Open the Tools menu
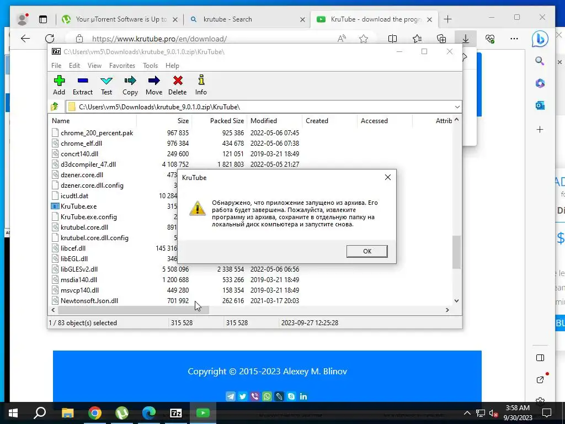The image size is (565, 424). [x=150, y=66]
